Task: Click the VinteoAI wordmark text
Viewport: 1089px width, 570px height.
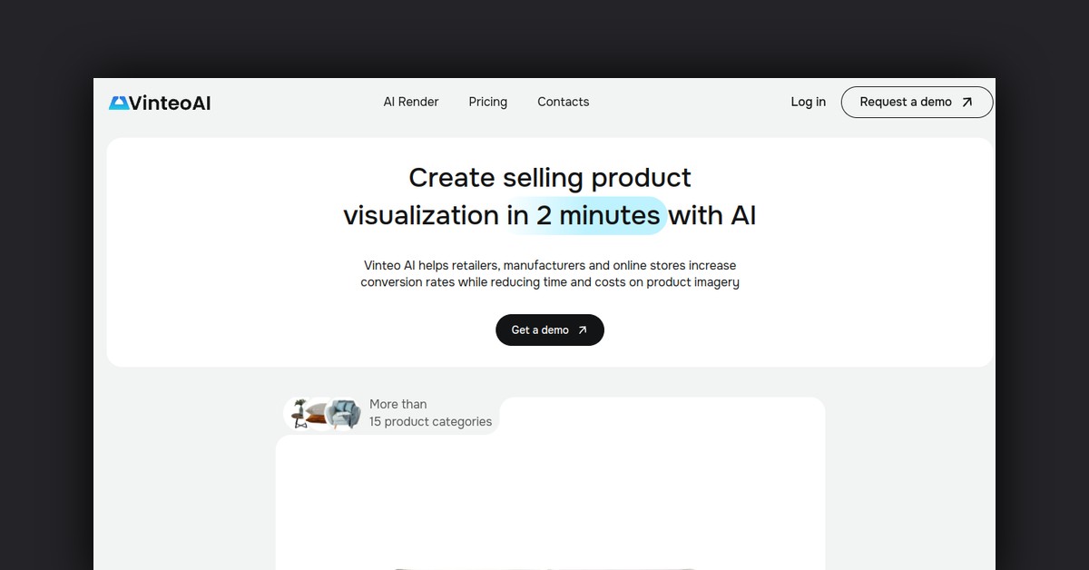Action: click(x=170, y=103)
